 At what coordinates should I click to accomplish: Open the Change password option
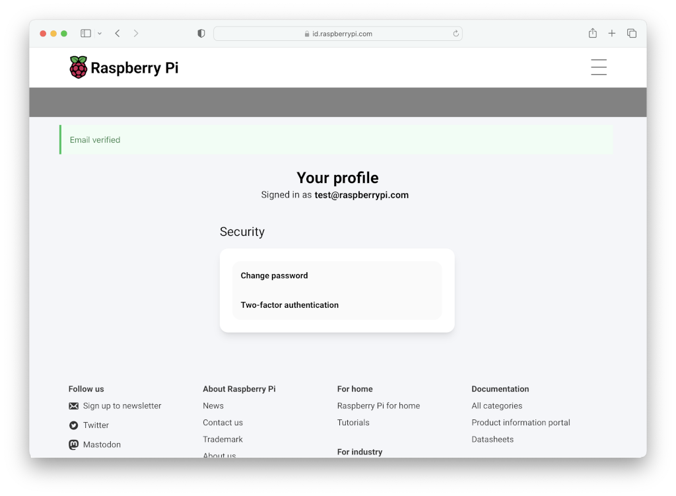point(274,275)
